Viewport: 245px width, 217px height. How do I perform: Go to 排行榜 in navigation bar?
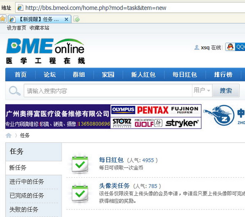coord(223,75)
